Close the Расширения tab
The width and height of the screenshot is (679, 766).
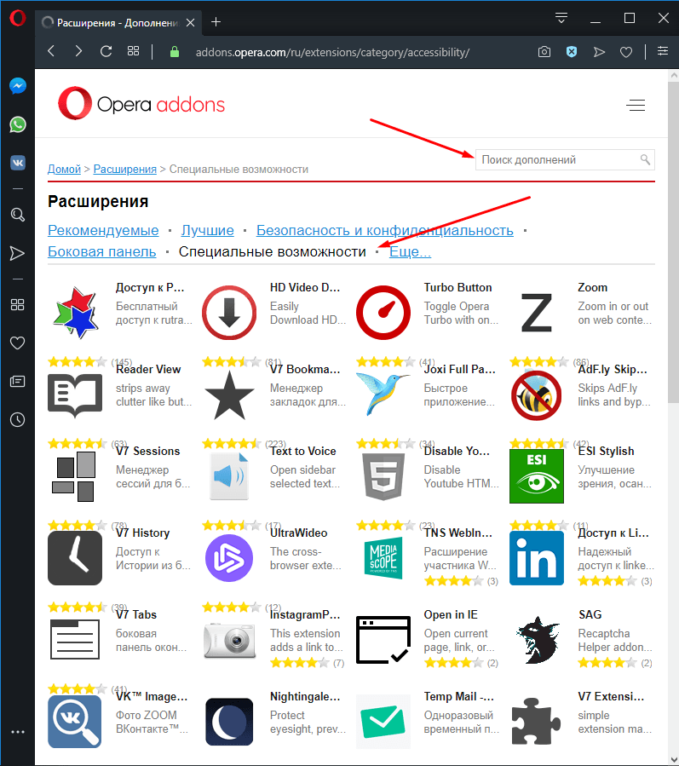191,22
